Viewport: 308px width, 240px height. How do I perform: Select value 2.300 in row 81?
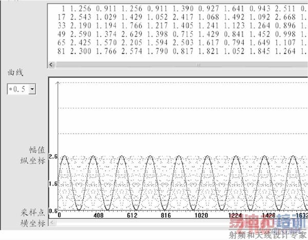(81, 51)
